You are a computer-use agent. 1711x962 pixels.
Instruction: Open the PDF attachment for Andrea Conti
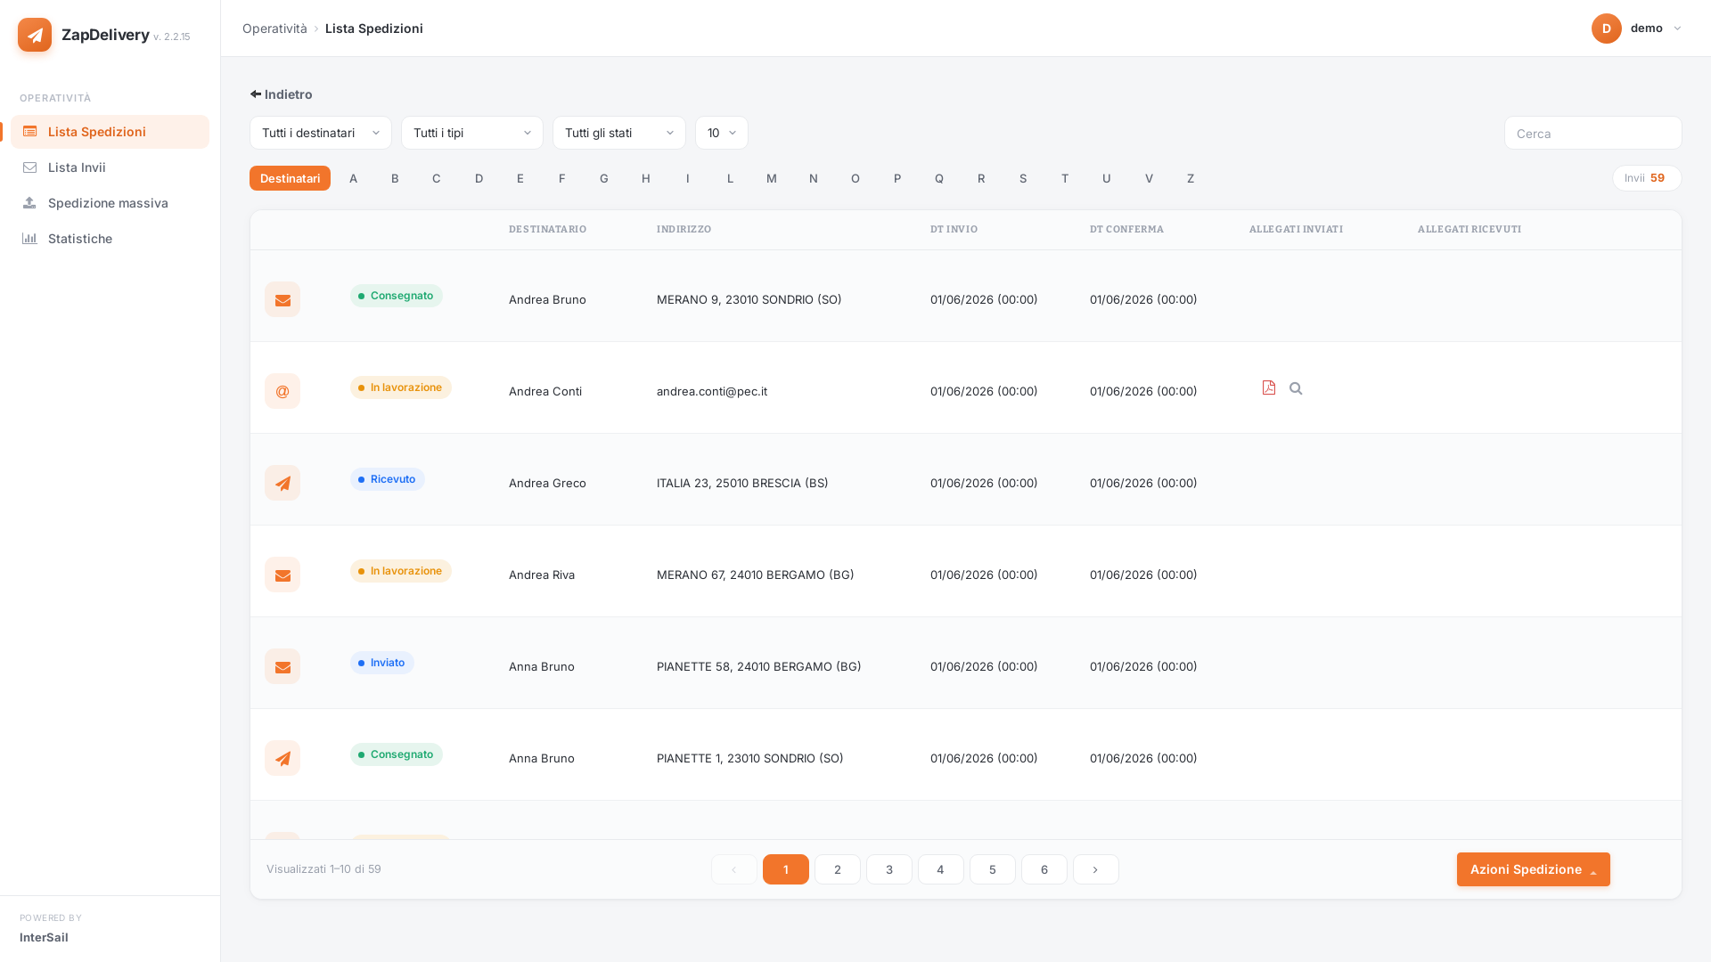(1269, 387)
